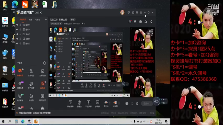Add 直播屏幕 screen capture source
This screenshot has height=125, width=223.
coord(70,104)
